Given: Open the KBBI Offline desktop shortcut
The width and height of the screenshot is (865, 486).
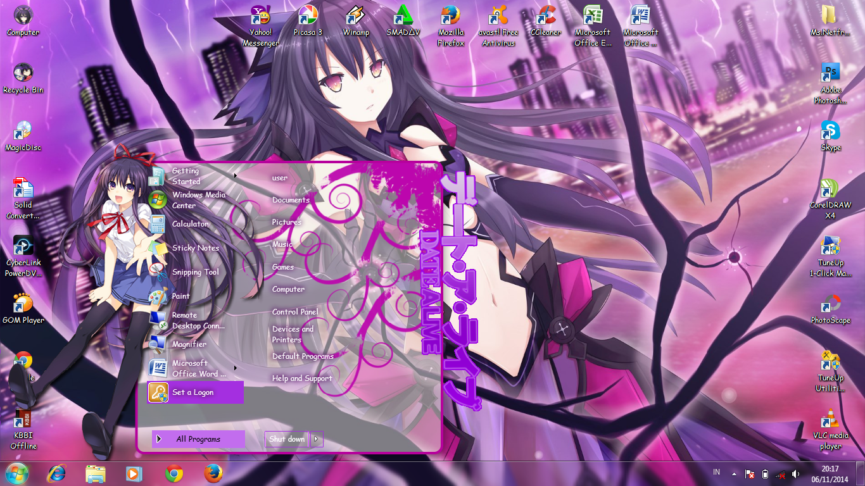Looking at the screenshot, I should point(23,429).
